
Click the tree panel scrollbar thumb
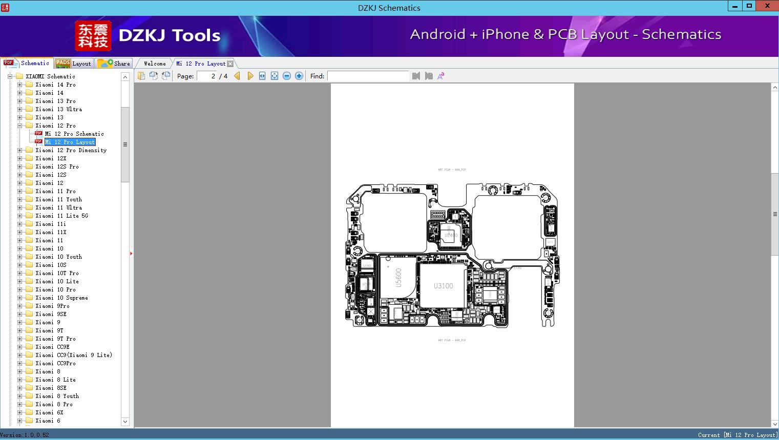point(125,144)
